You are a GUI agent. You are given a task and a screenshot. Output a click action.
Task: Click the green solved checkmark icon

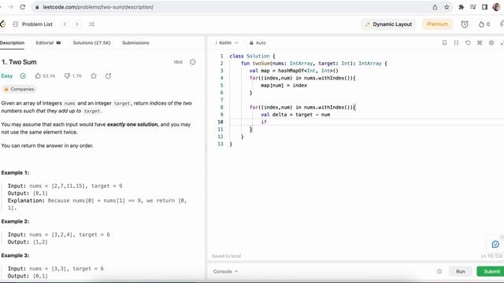(23, 75)
